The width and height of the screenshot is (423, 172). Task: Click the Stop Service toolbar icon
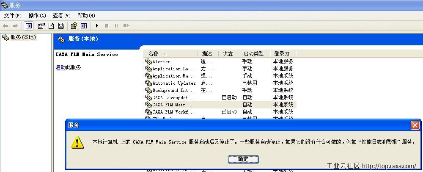pyautogui.click(x=107, y=26)
